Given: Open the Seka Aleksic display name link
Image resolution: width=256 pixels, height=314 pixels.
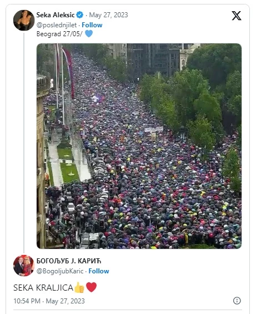Looking at the screenshot, I should point(56,15).
